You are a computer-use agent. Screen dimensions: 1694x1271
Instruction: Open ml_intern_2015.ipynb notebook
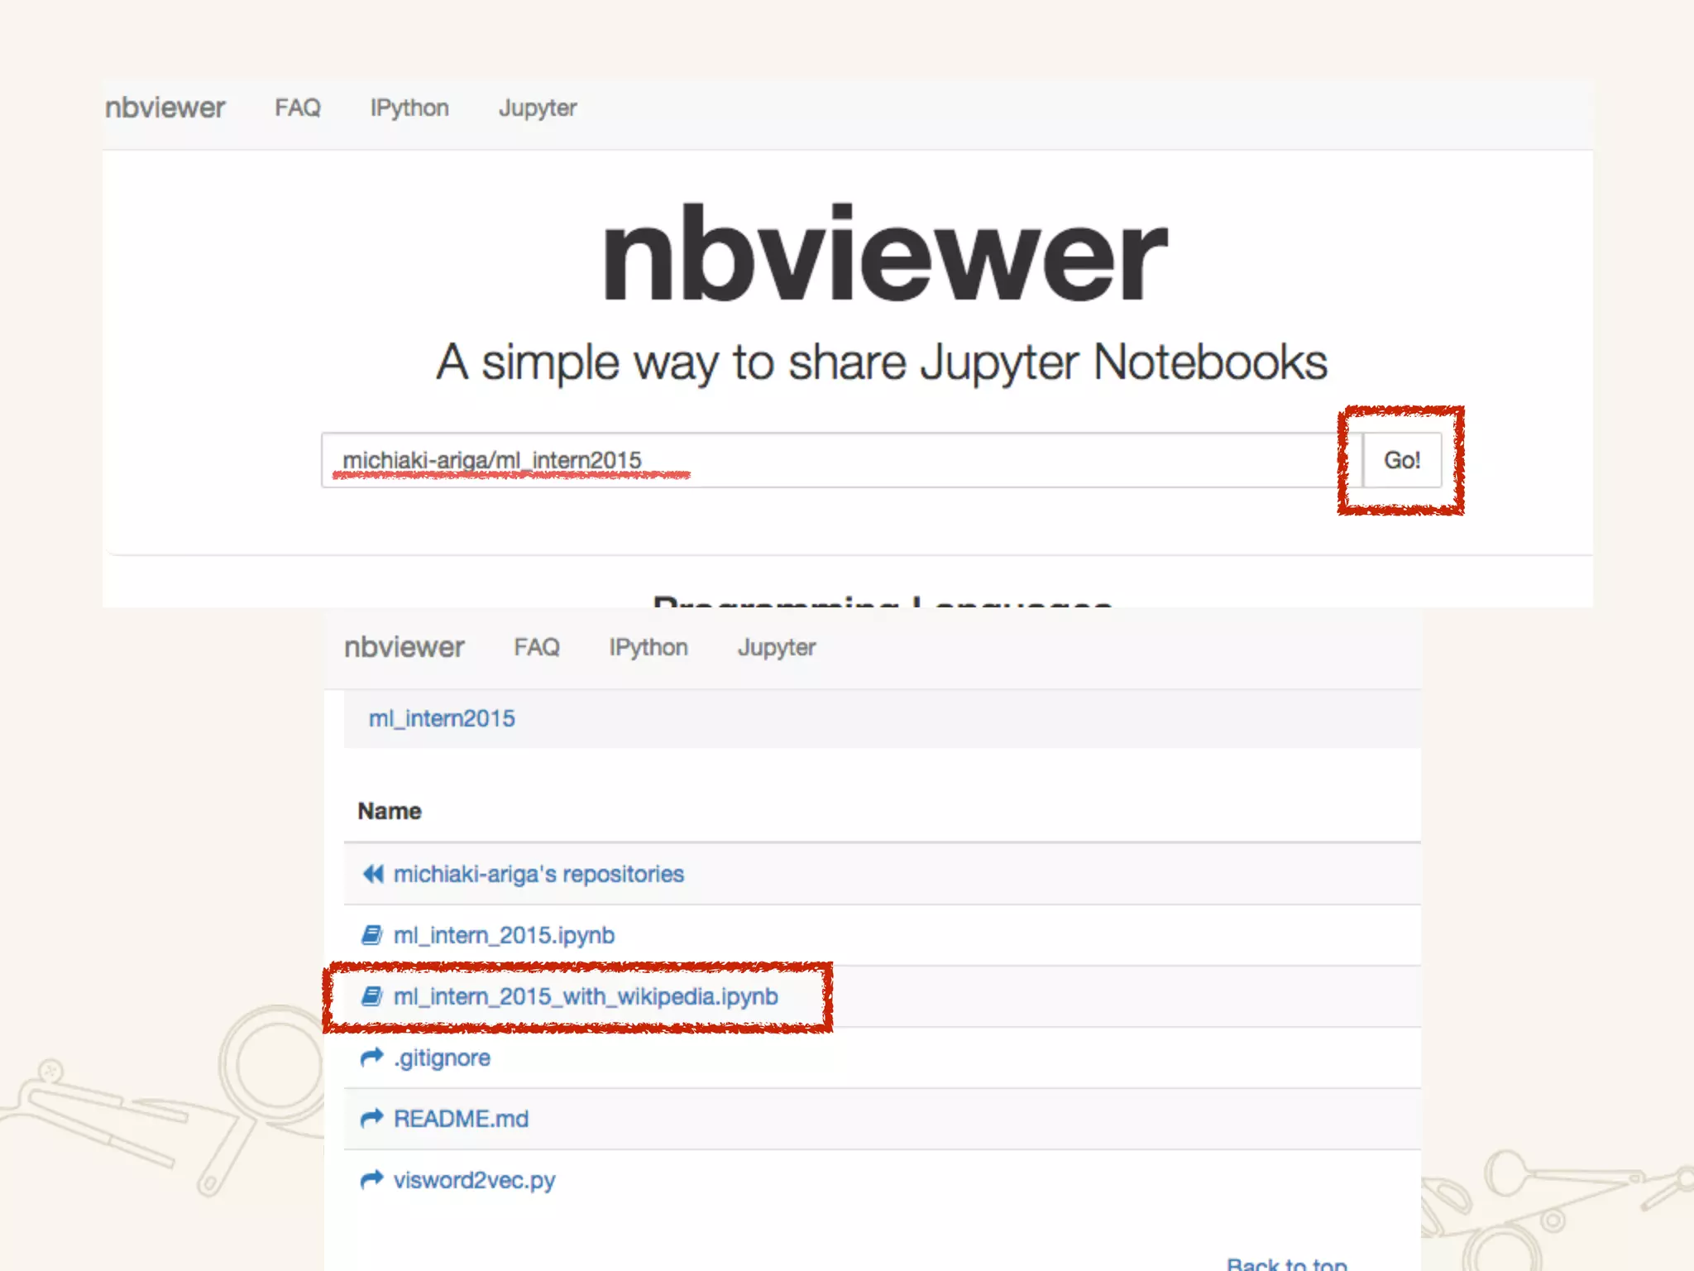(504, 935)
